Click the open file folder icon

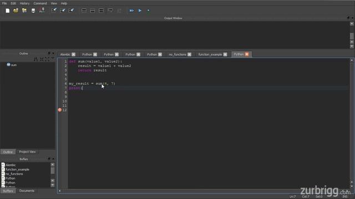16,11
